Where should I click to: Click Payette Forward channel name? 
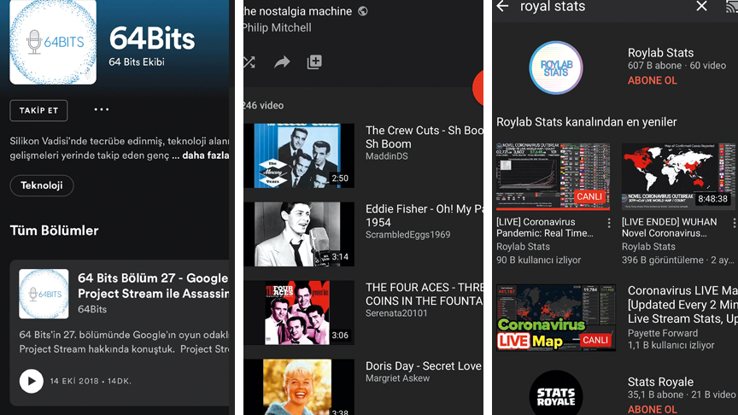click(663, 333)
